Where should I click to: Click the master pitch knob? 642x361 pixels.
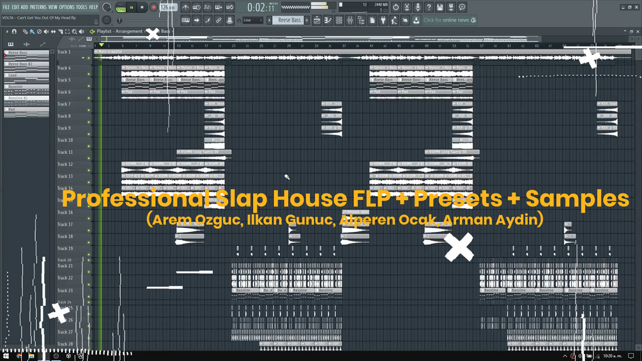click(x=107, y=20)
